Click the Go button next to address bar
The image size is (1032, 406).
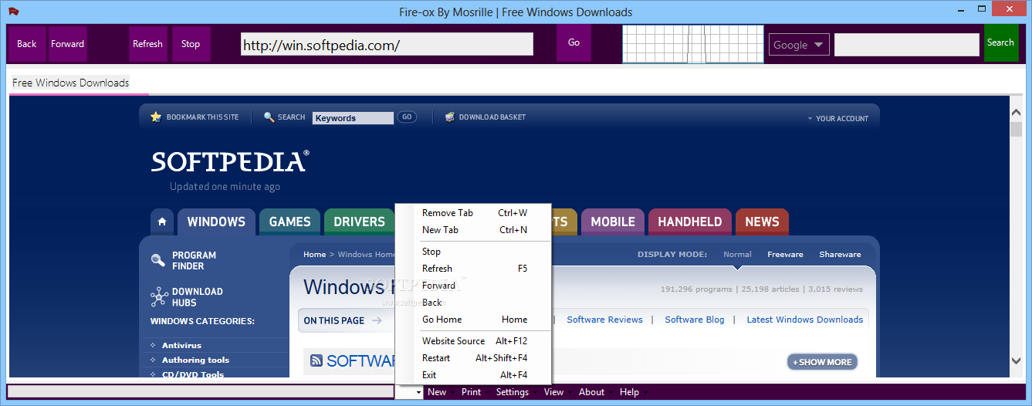pos(574,42)
